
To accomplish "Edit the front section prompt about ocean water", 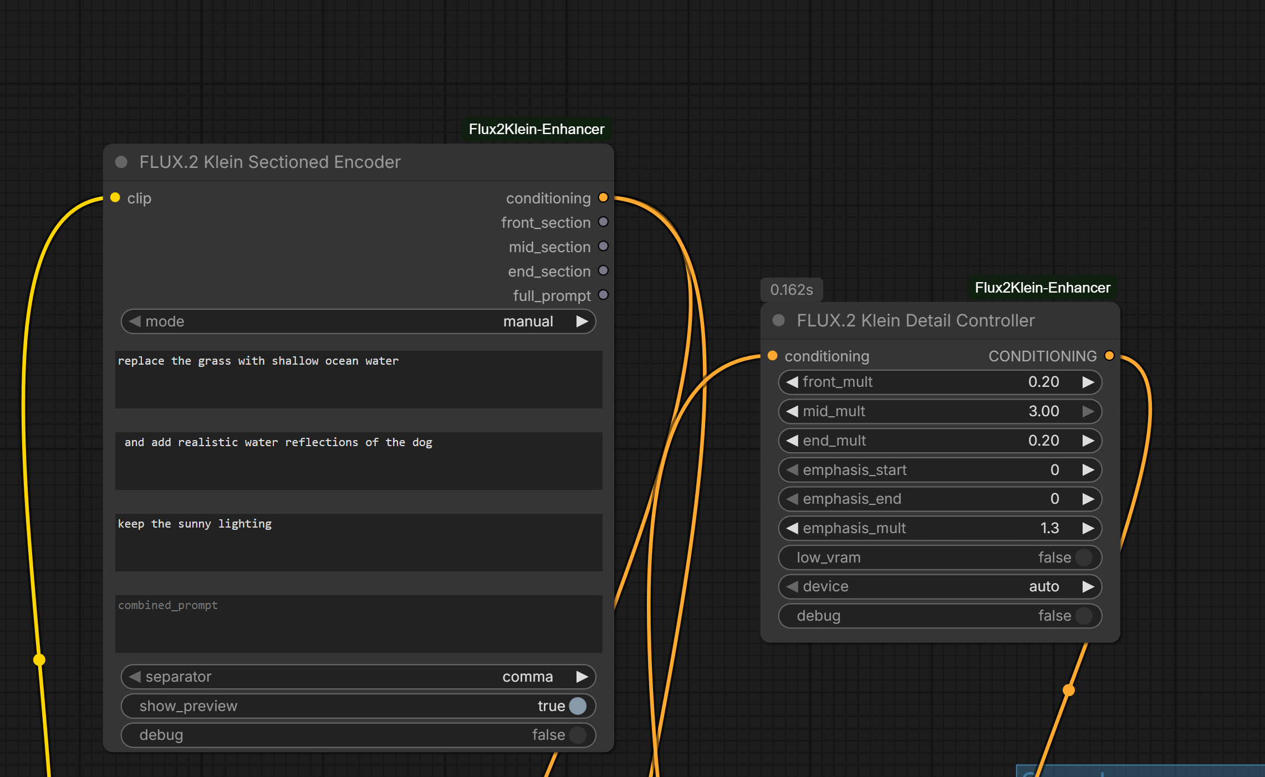I will 359,380.
